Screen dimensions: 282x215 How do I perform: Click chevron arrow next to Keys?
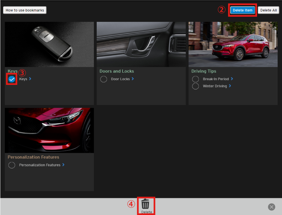(30, 79)
